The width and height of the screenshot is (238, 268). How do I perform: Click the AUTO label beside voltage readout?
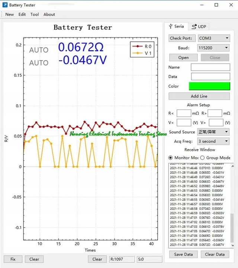point(39,63)
